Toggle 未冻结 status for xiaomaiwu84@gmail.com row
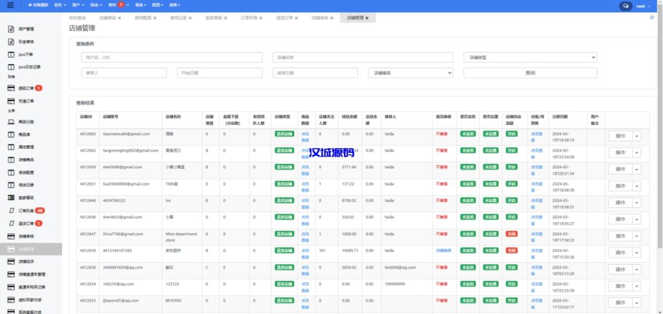The width and height of the screenshot is (663, 314). (x=467, y=134)
